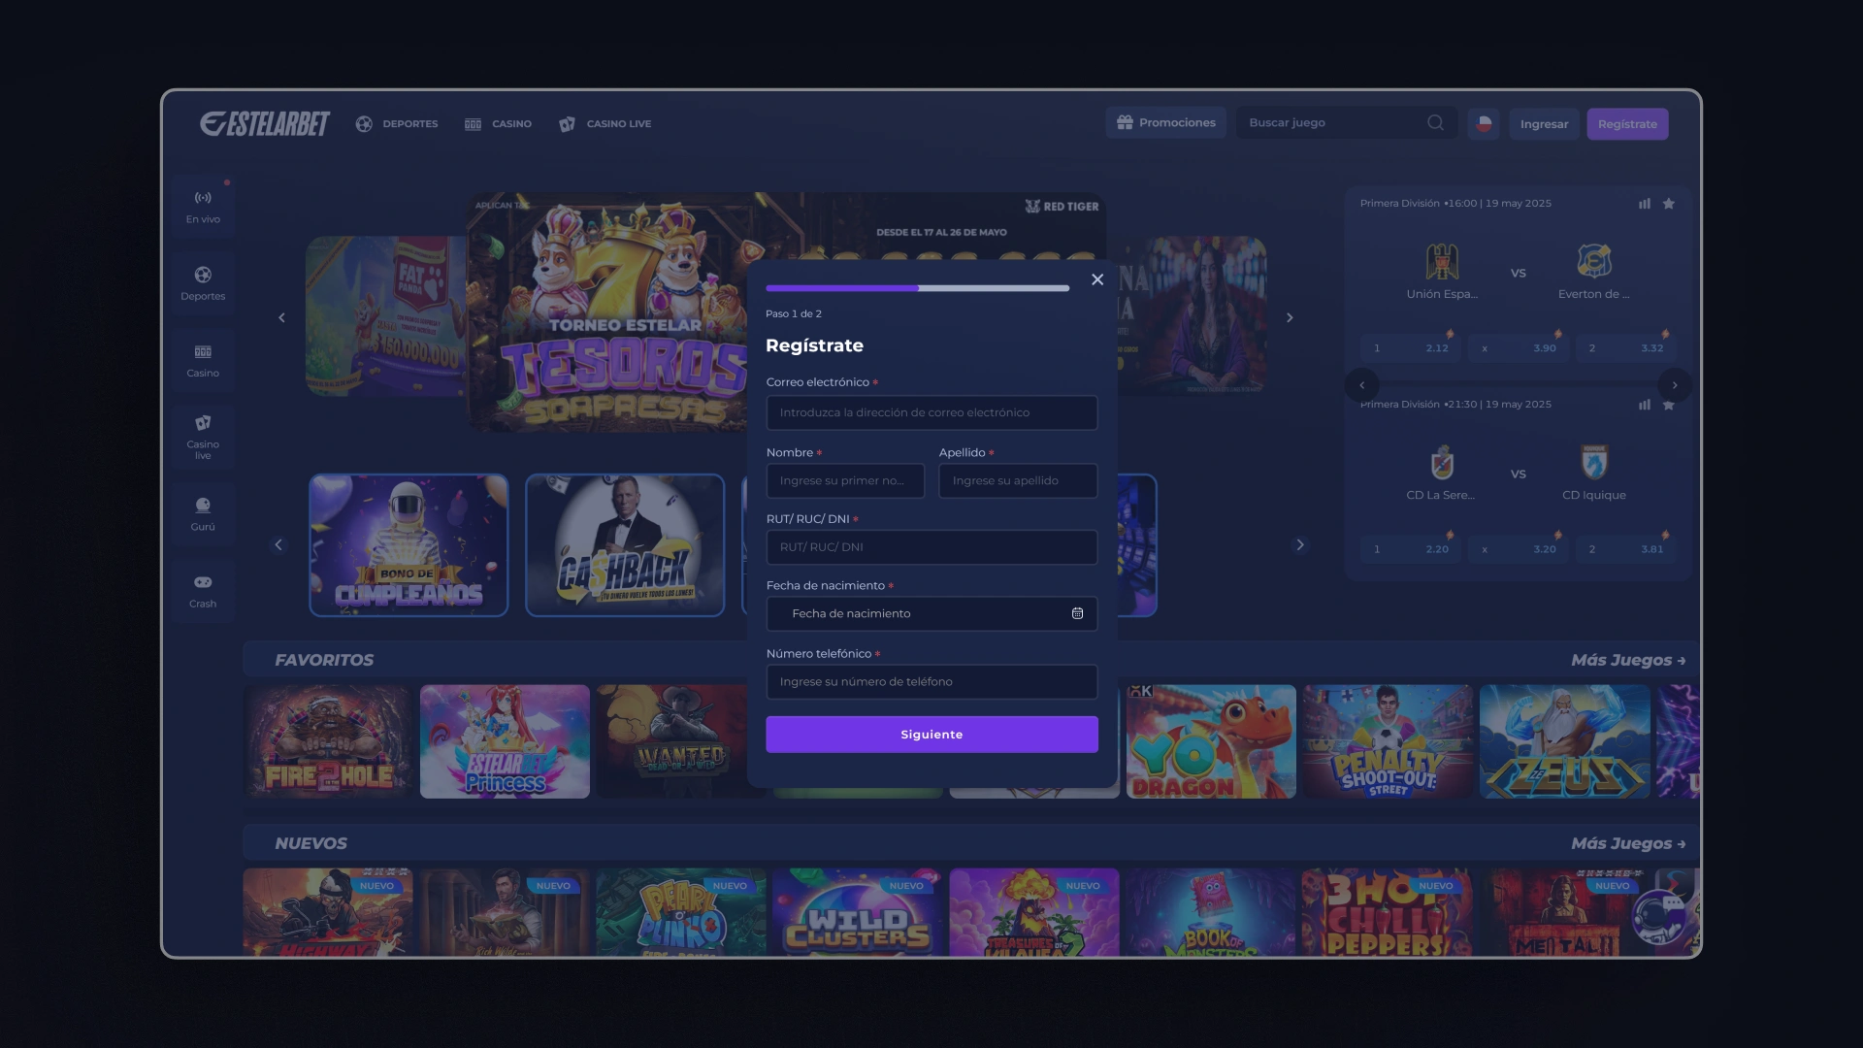1863x1048 pixels.
Task: Click the Everton team crest
Action: pyautogui.click(x=1594, y=261)
